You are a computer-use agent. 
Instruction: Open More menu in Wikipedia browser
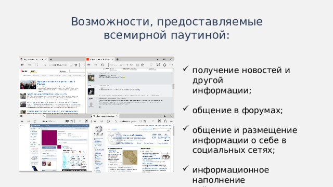click(171, 121)
